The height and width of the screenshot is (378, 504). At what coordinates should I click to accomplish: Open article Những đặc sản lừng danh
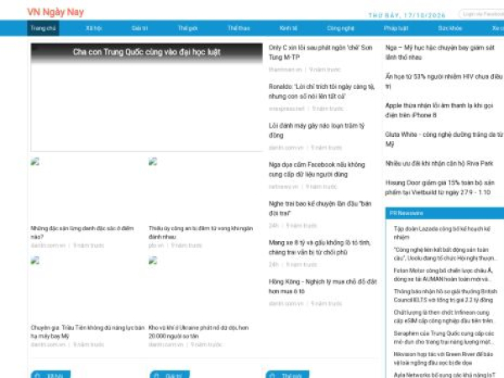[x=82, y=233]
